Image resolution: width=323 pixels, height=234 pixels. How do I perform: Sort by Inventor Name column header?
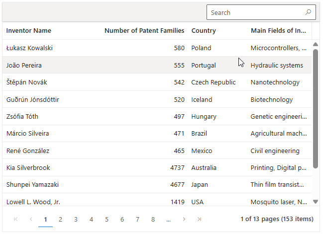tap(29, 31)
